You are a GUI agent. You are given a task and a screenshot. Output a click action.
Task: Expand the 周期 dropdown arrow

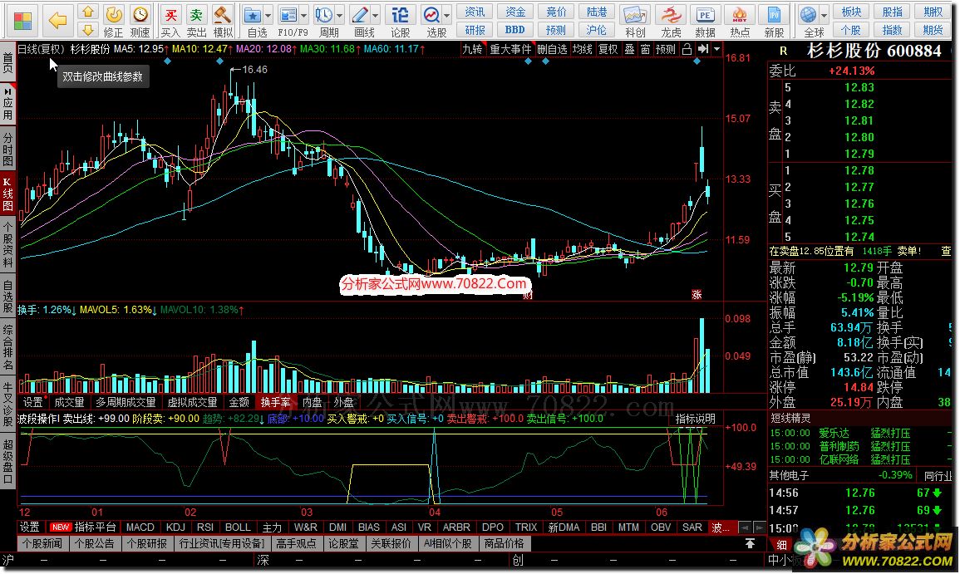[340, 15]
